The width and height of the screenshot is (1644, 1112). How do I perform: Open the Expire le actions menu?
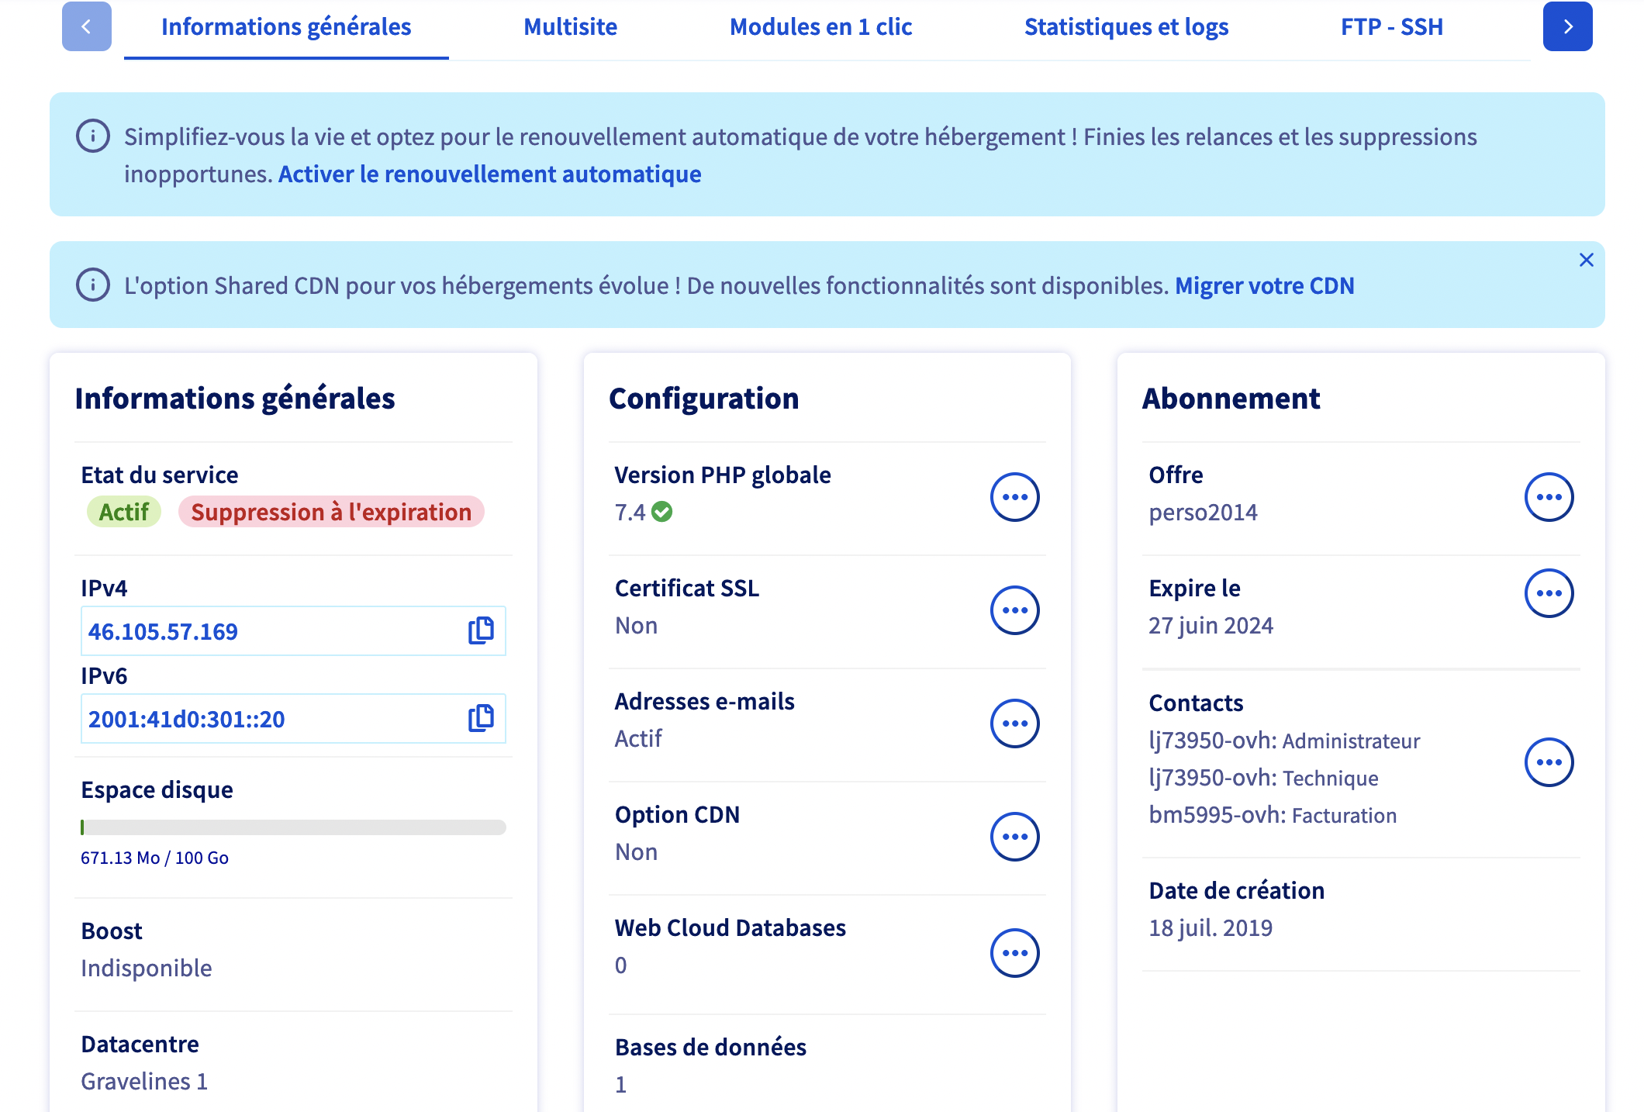tap(1549, 593)
